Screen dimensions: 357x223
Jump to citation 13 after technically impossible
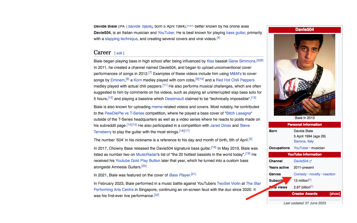click(x=254, y=98)
